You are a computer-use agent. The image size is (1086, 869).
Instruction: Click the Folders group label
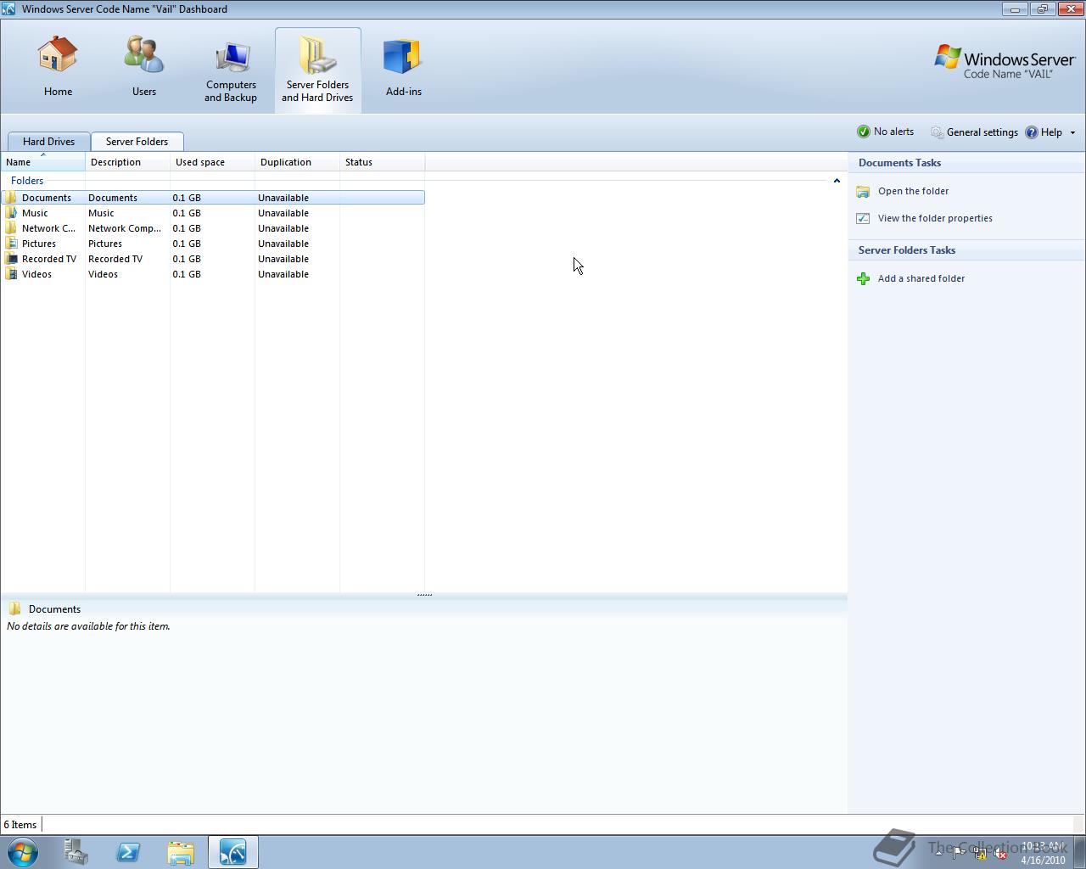coord(27,181)
